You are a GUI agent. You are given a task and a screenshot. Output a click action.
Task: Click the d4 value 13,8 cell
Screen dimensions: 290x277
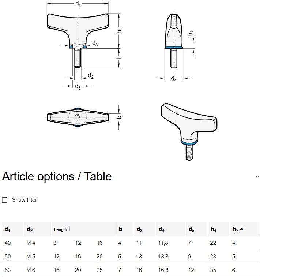point(163,257)
